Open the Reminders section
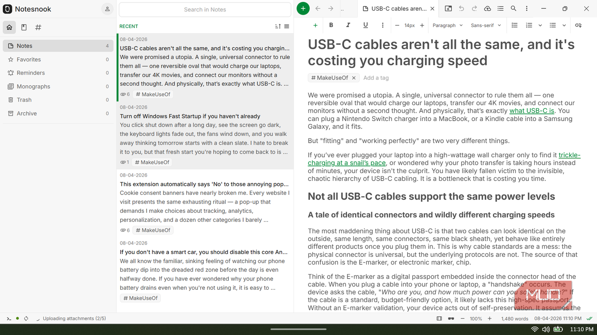Image resolution: width=597 pixels, height=335 pixels. (x=58, y=73)
